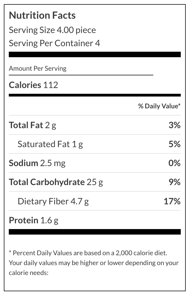Viewport: 189px width, 297px height.
Task: Click the Nutrition Facts heading
Action: coord(42,15)
